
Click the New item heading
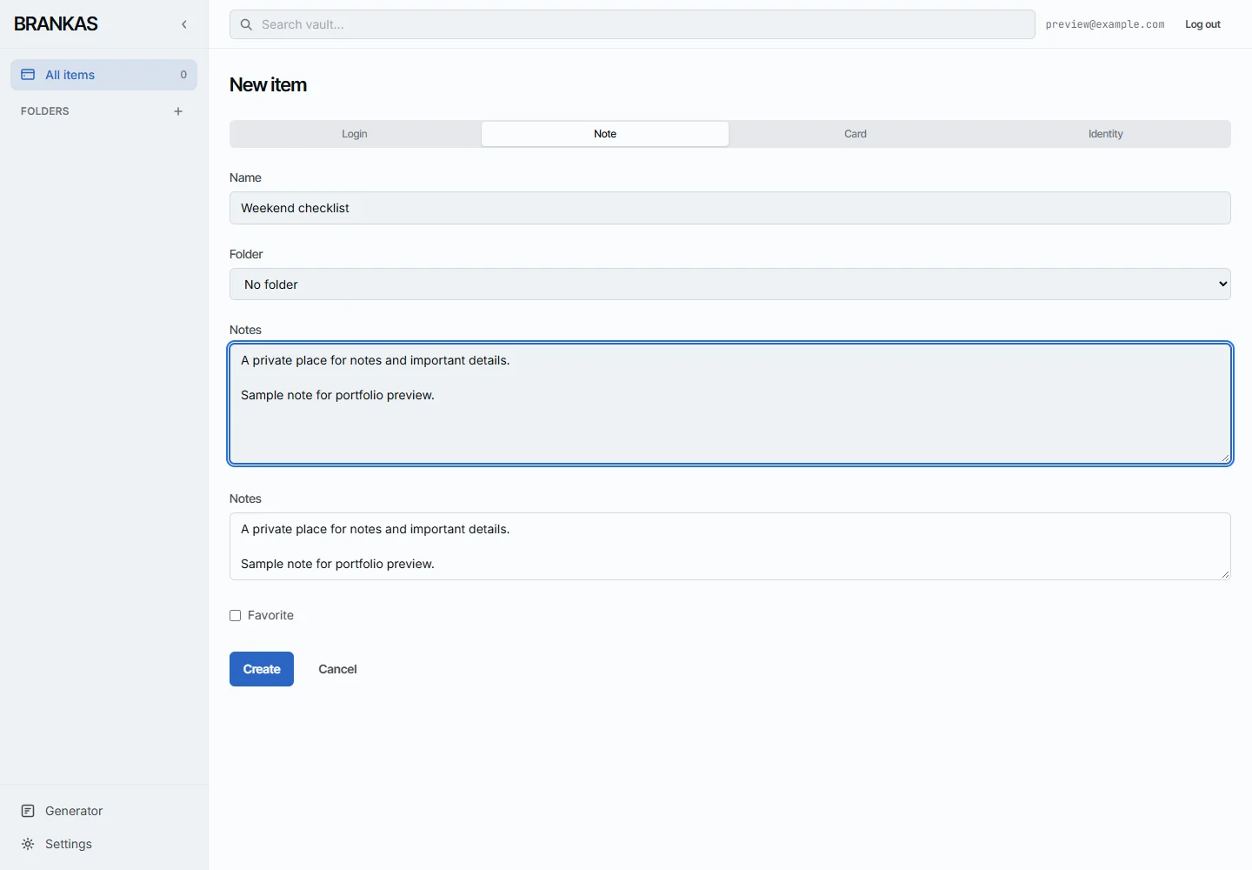click(268, 84)
